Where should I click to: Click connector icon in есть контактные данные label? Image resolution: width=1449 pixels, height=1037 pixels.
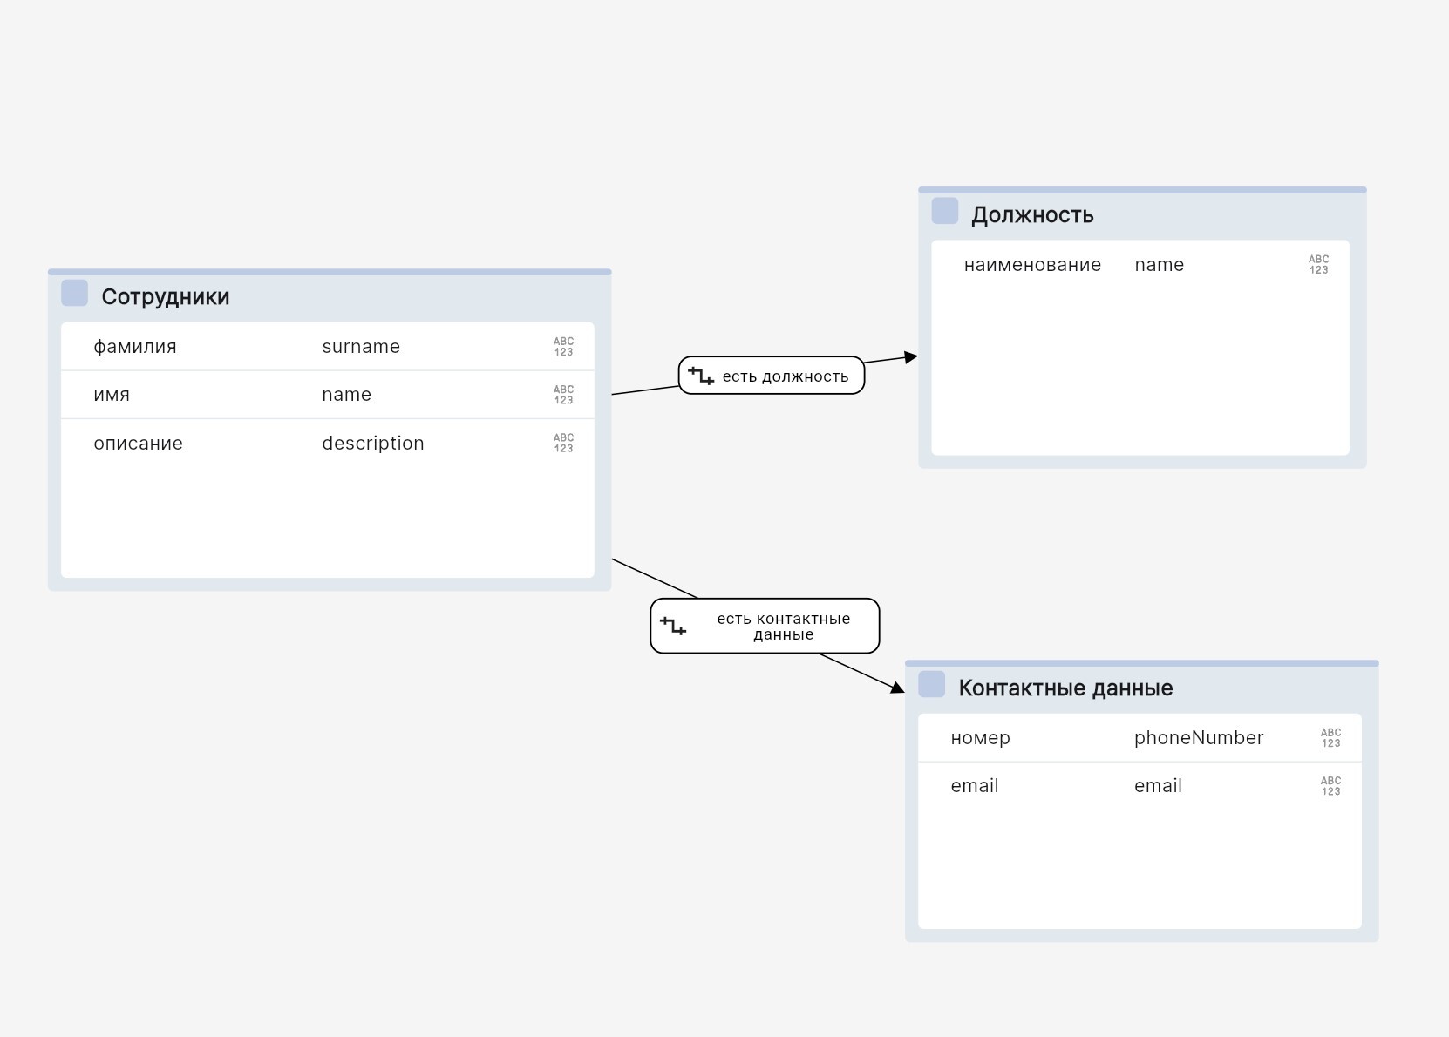coord(673,626)
